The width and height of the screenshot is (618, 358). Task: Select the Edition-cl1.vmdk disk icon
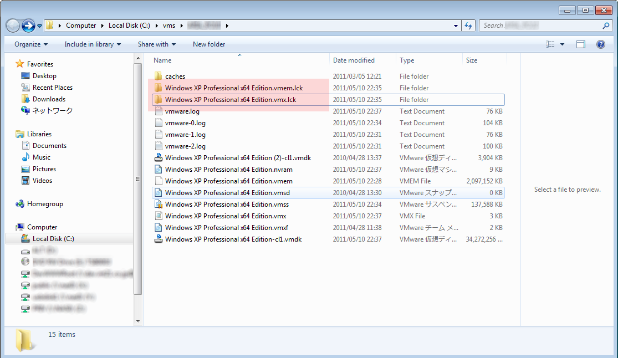(x=159, y=239)
